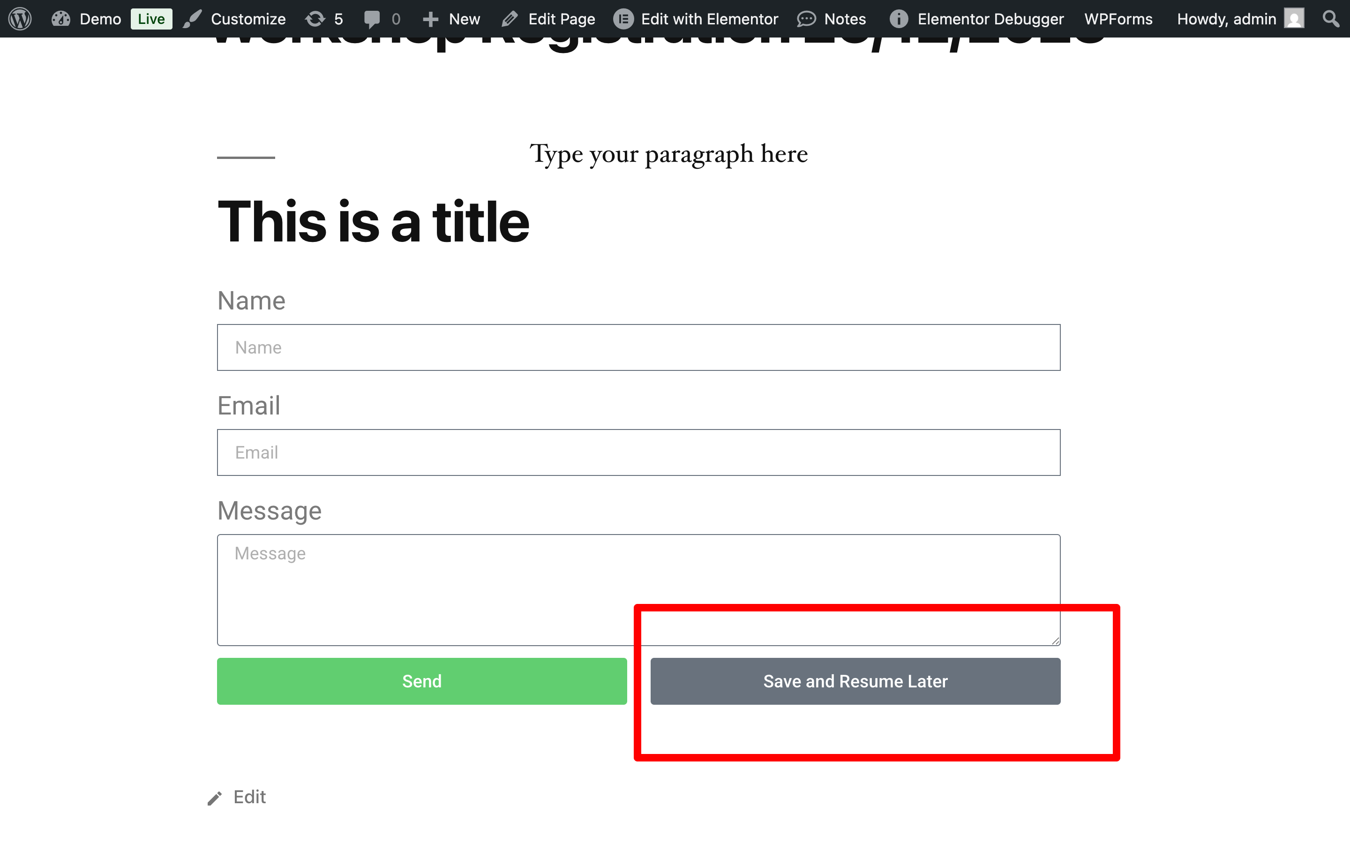Screen dimensions: 1350x844
Task: Open the updates icon showing 5
Action: (315, 19)
